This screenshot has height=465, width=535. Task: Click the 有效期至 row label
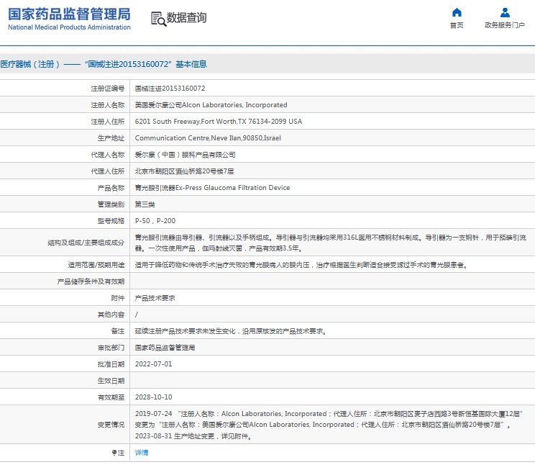[111, 397]
